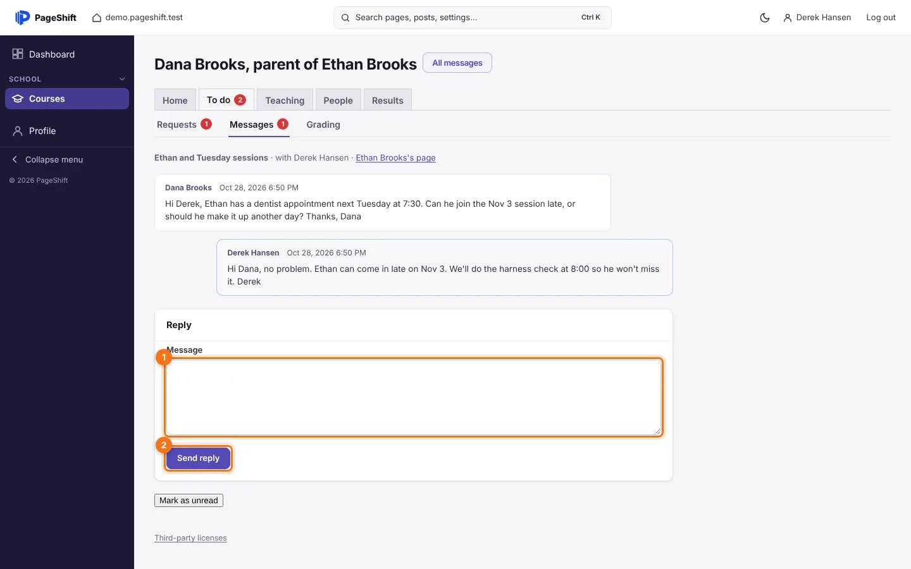Image resolution: width=911 pixels, height=569 pixels.
Task: Toggle dark mode with the moon icon
Action: (x=765, y=18)
